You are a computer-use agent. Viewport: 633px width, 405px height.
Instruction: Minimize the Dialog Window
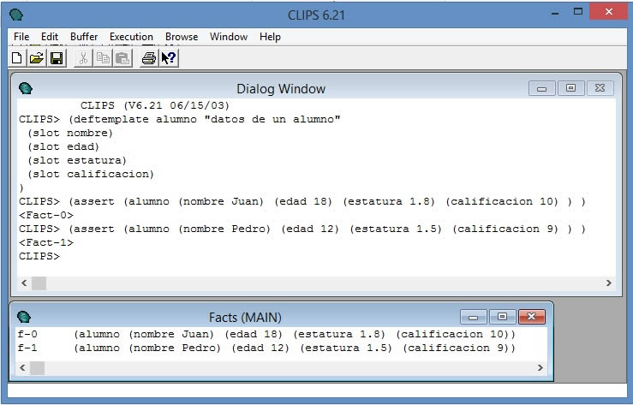[x=542, y=88]
